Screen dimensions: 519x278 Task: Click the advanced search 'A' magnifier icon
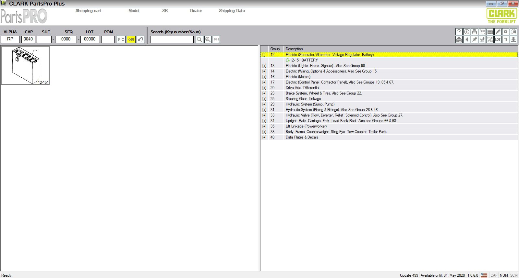(x=208, y=39)
